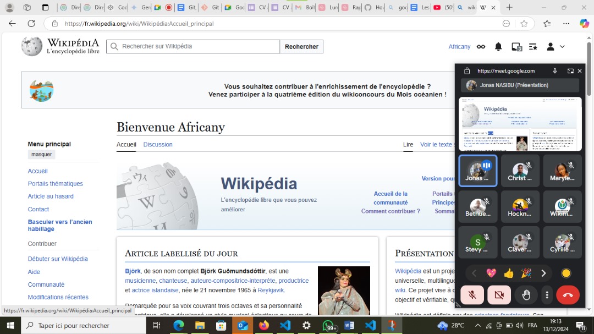Switch to the YouTube browser tab

[443, 7]
